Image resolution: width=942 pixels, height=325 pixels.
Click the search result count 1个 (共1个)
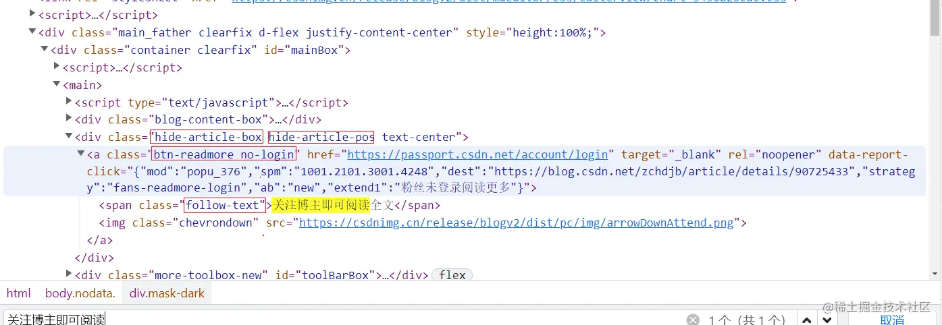[x=747, y=320]
